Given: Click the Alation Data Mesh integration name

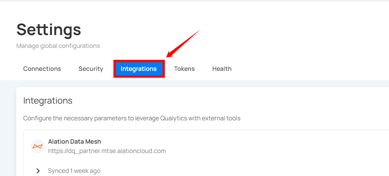Looking at the screenshot, I should (x=75, y=142).
